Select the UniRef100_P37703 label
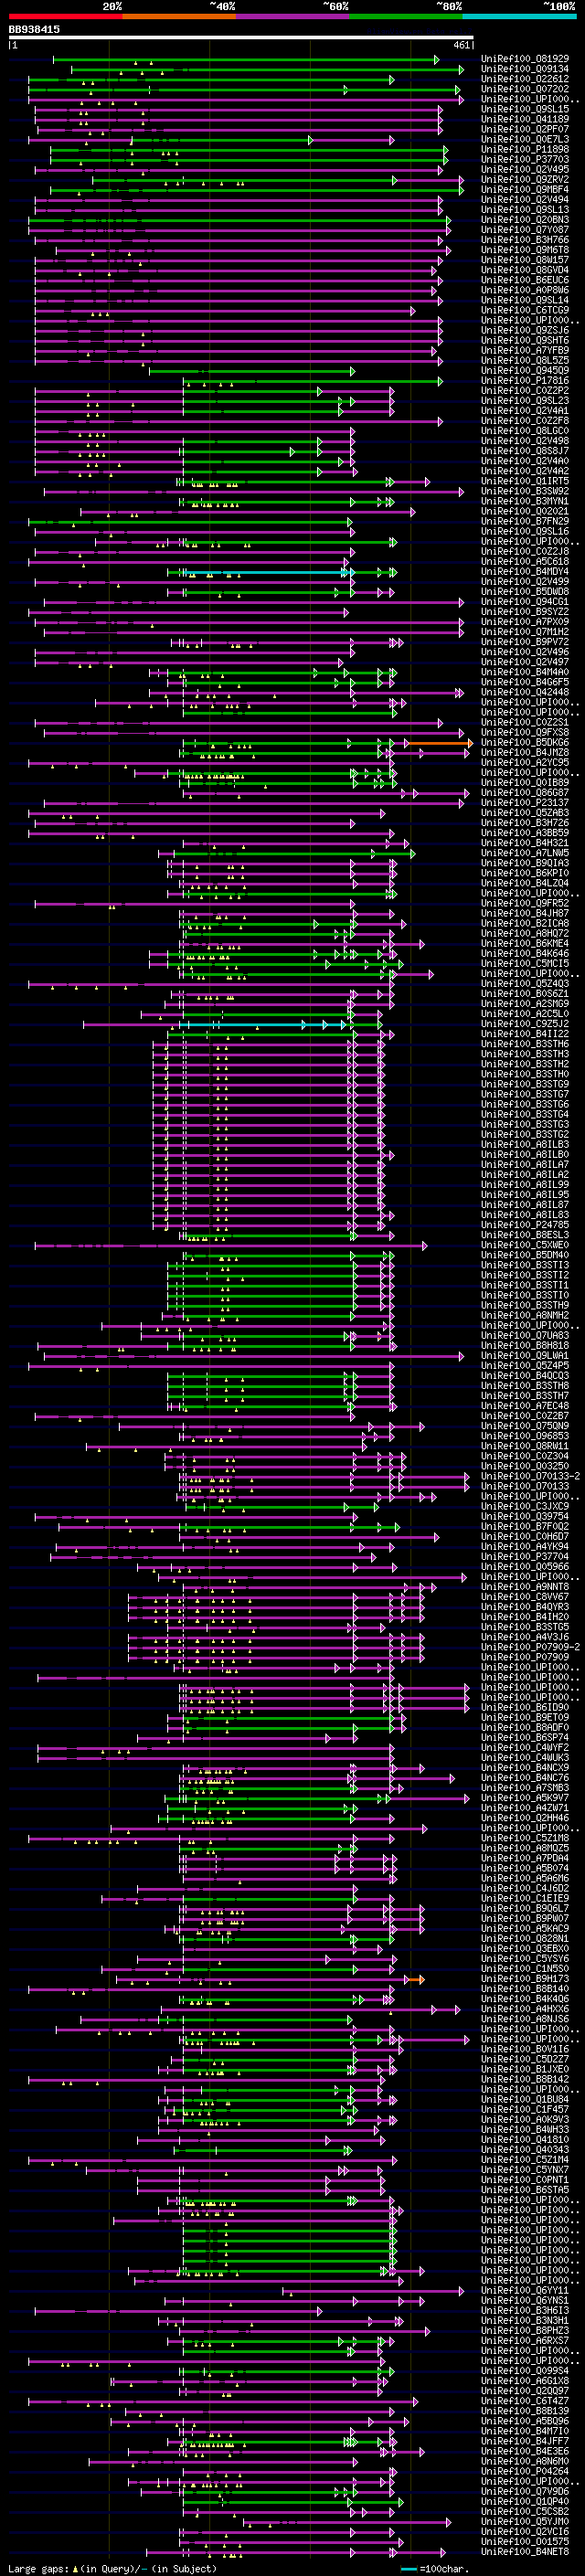The height and width of the screenshot is (2576, 585). point(525,159)
